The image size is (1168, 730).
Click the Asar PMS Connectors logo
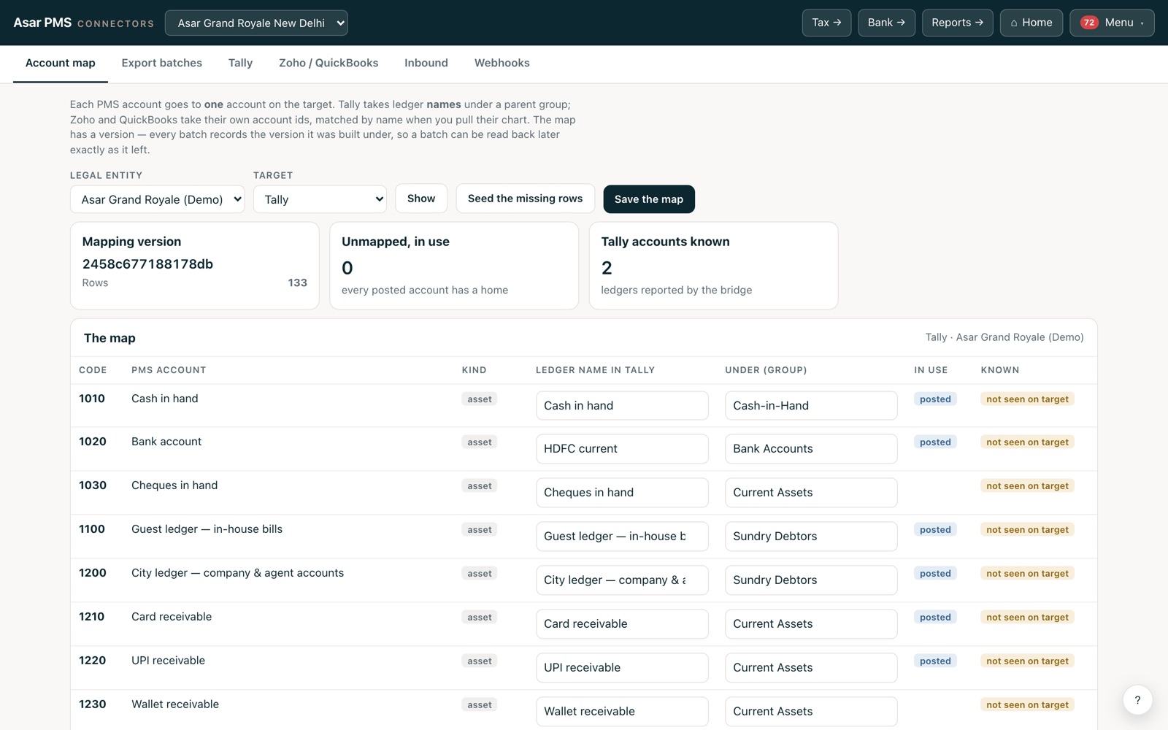(x=84, y=23)
